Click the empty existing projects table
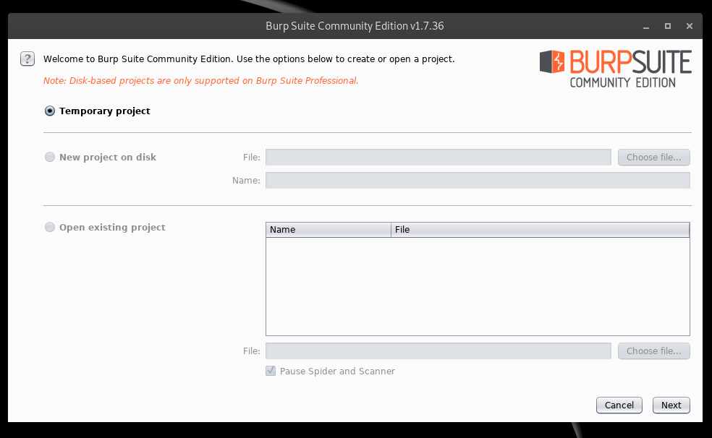The width and height of the screenshot is (712, 438). click(477, 286)
